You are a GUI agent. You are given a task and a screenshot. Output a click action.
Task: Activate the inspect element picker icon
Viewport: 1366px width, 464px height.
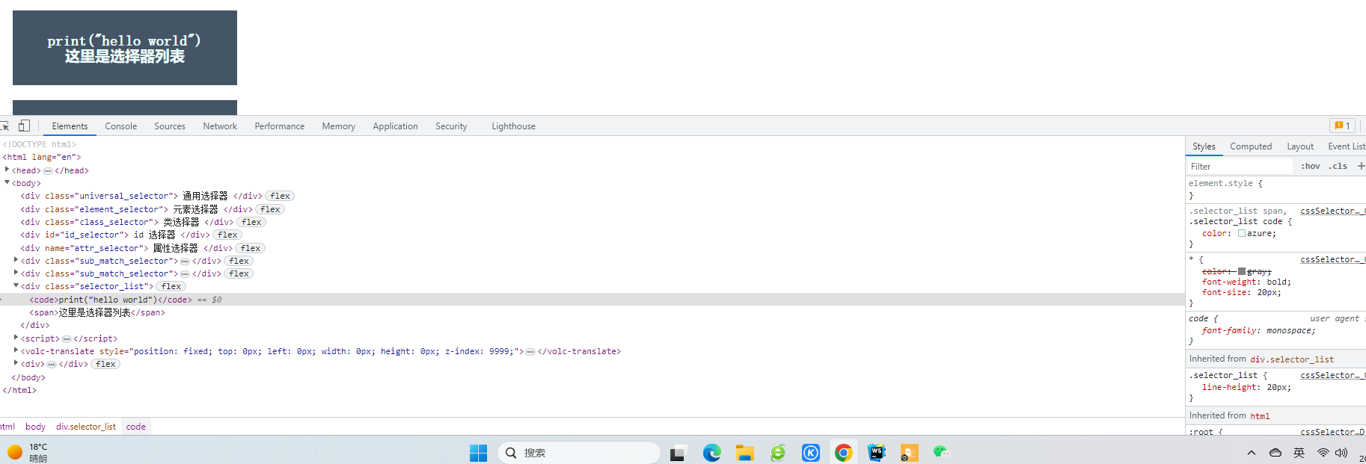point(4,126)
